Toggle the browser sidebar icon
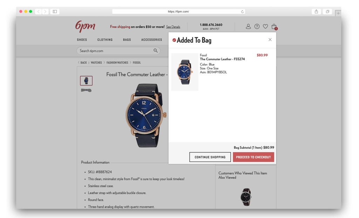The image size is (359, 218). pos(55,12)
